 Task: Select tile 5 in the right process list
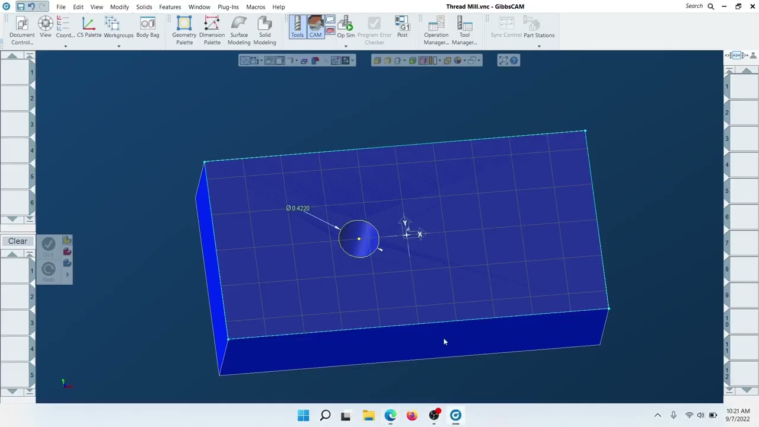tap(741, 191)
